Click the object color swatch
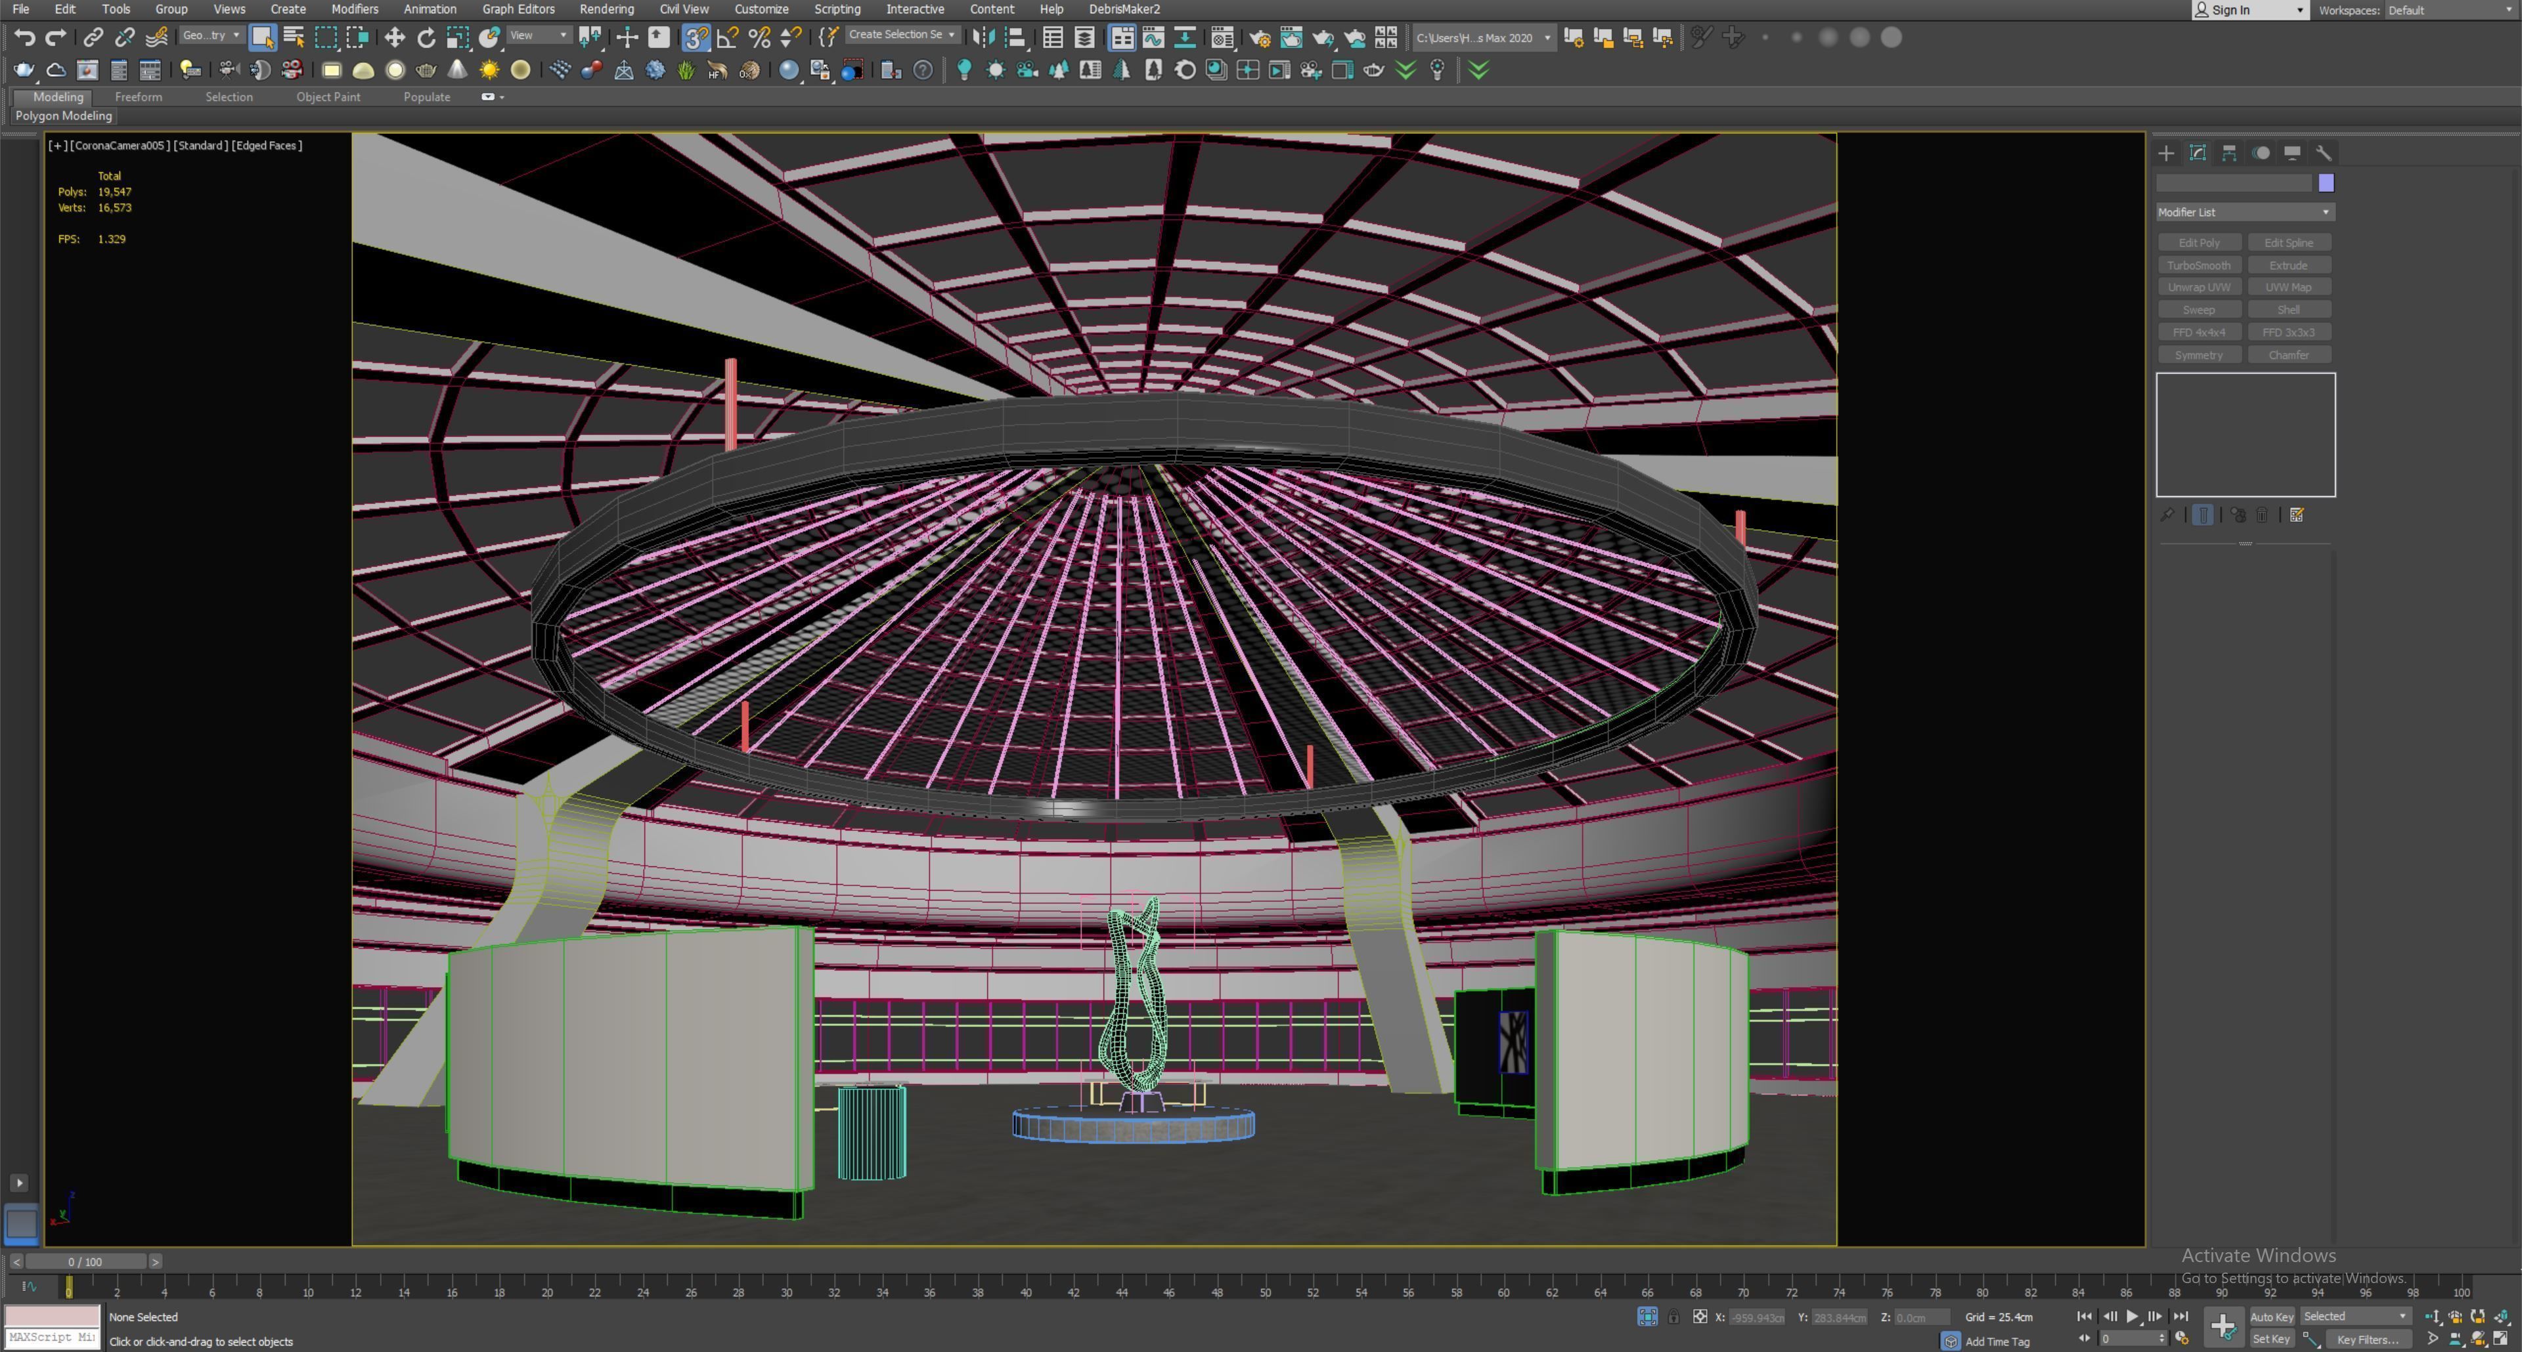This screenshot has width=2522, height=1352. [x=2326, y=183]
